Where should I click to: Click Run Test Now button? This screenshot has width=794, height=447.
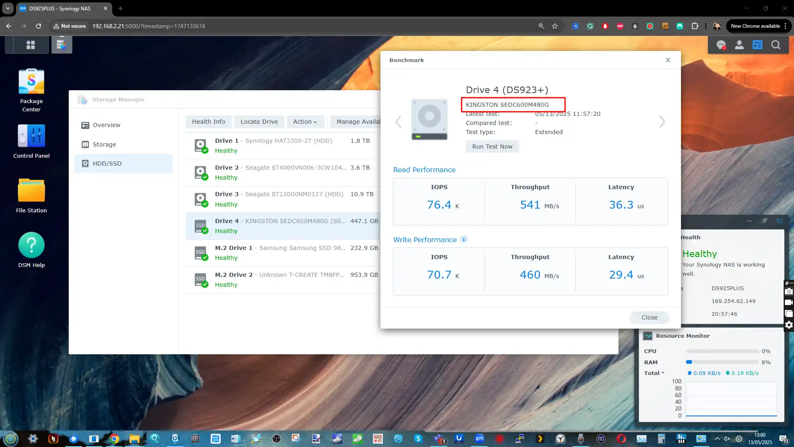click(492, 147)
